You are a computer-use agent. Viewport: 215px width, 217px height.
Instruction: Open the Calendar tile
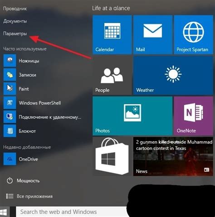point(112,34)
